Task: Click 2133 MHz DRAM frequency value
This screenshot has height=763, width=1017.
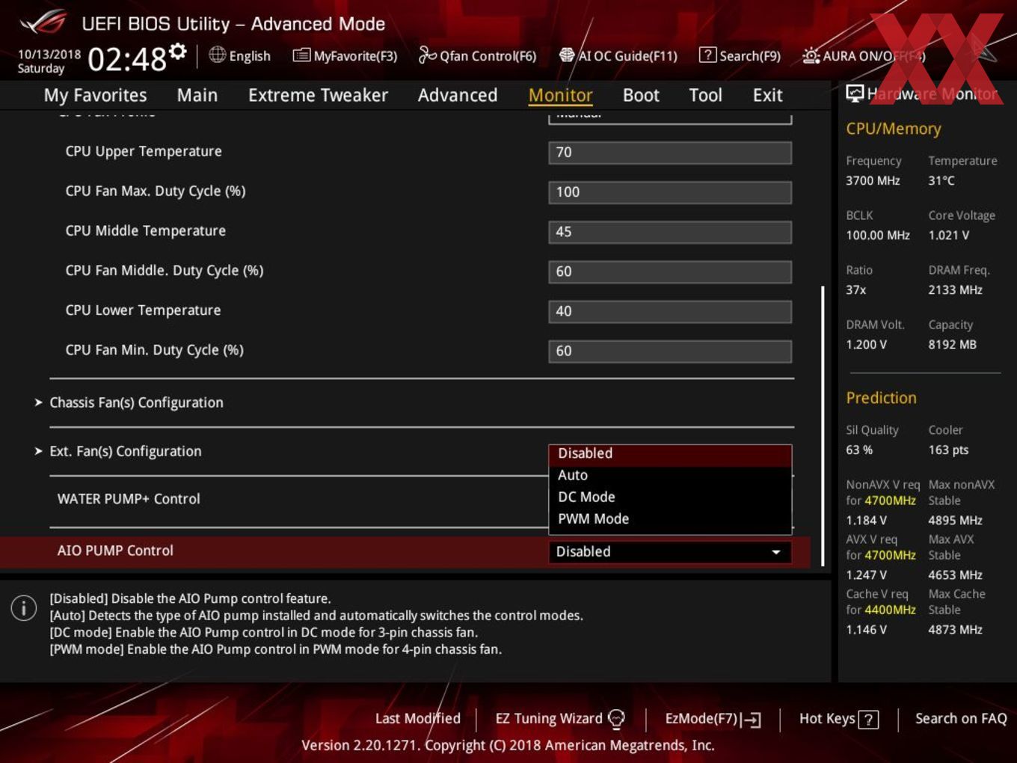Action: [955, 289]
